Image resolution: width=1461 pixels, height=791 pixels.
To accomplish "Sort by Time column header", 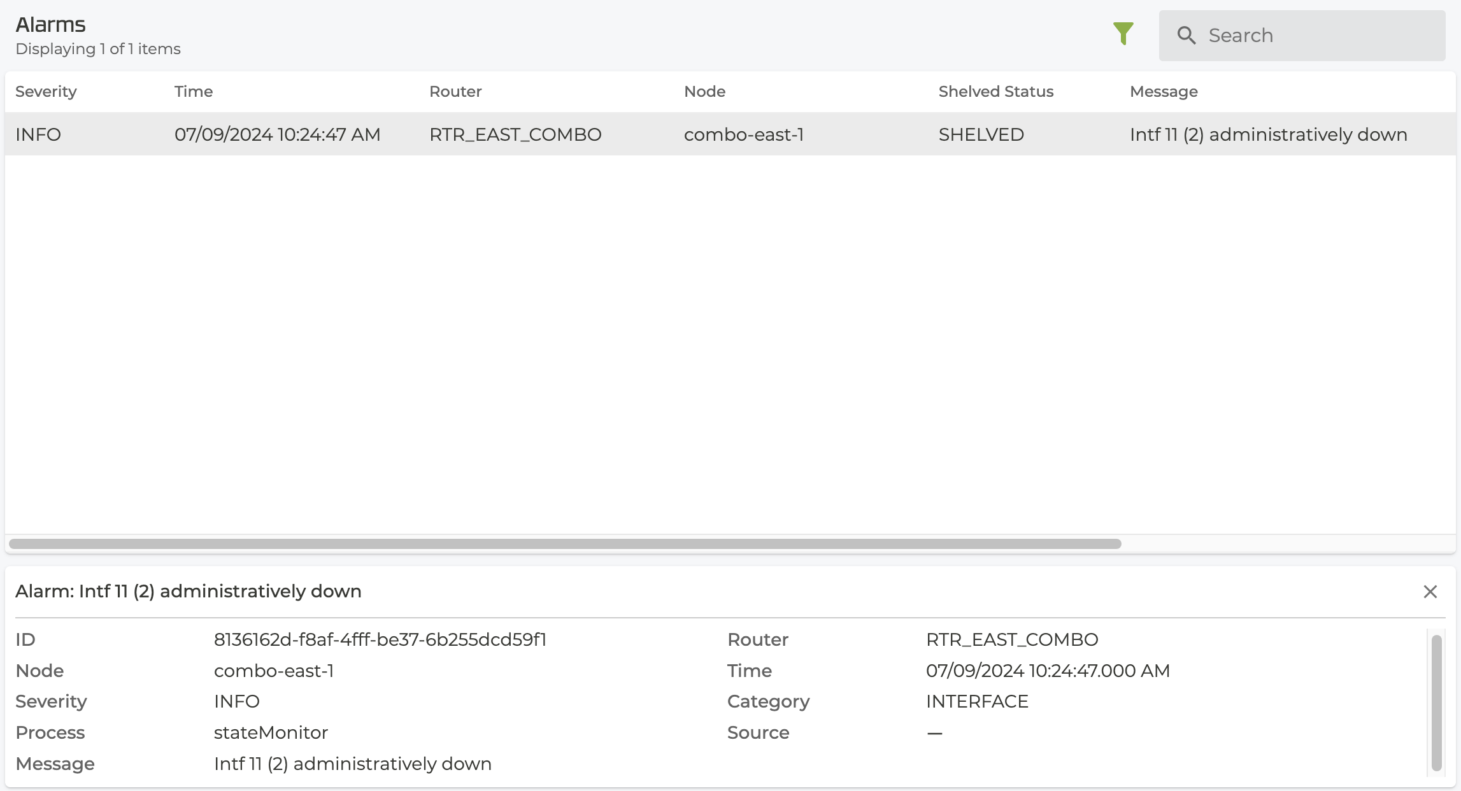I will [x=194, y=92].
